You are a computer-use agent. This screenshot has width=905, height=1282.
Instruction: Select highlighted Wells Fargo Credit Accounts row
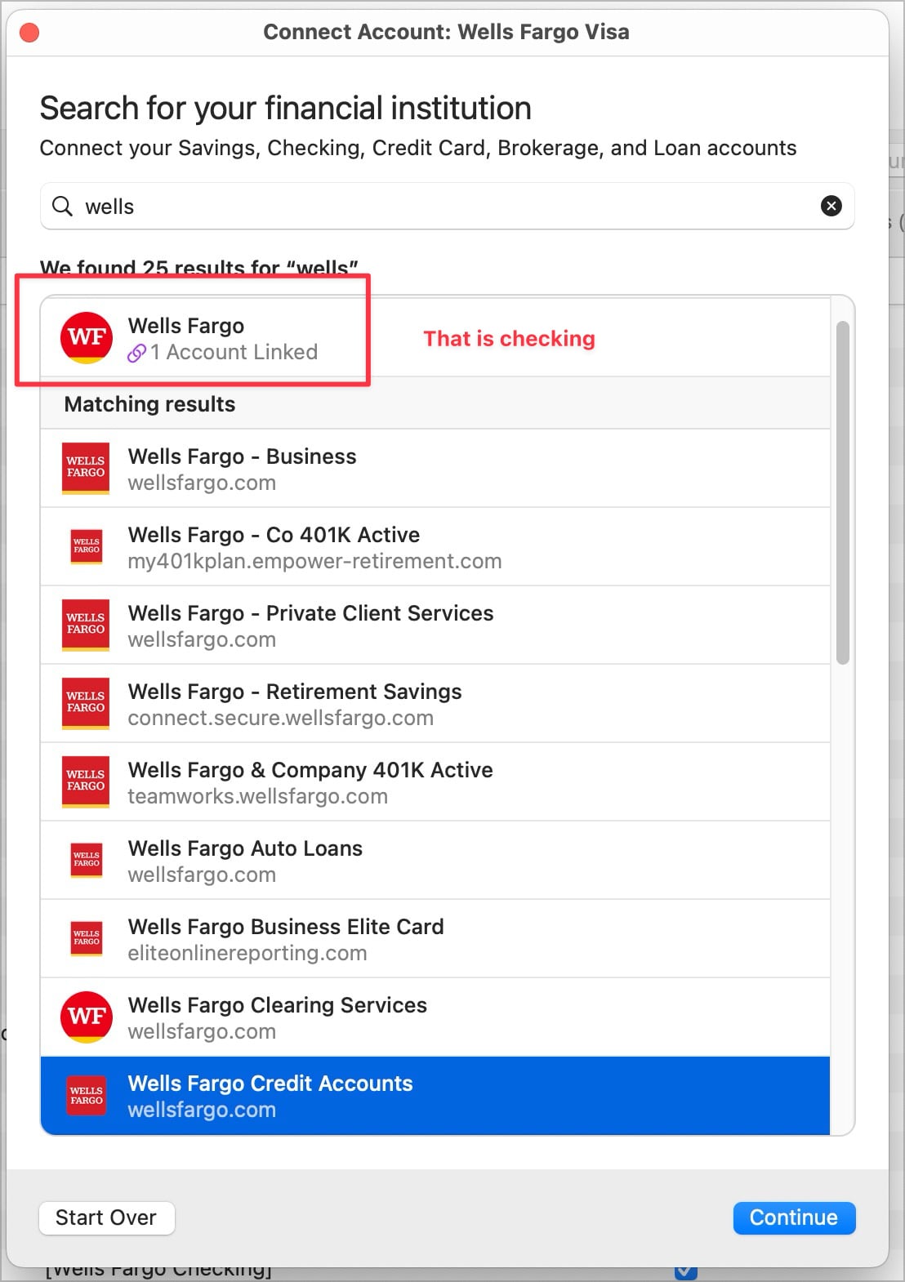pos(435,1096)
